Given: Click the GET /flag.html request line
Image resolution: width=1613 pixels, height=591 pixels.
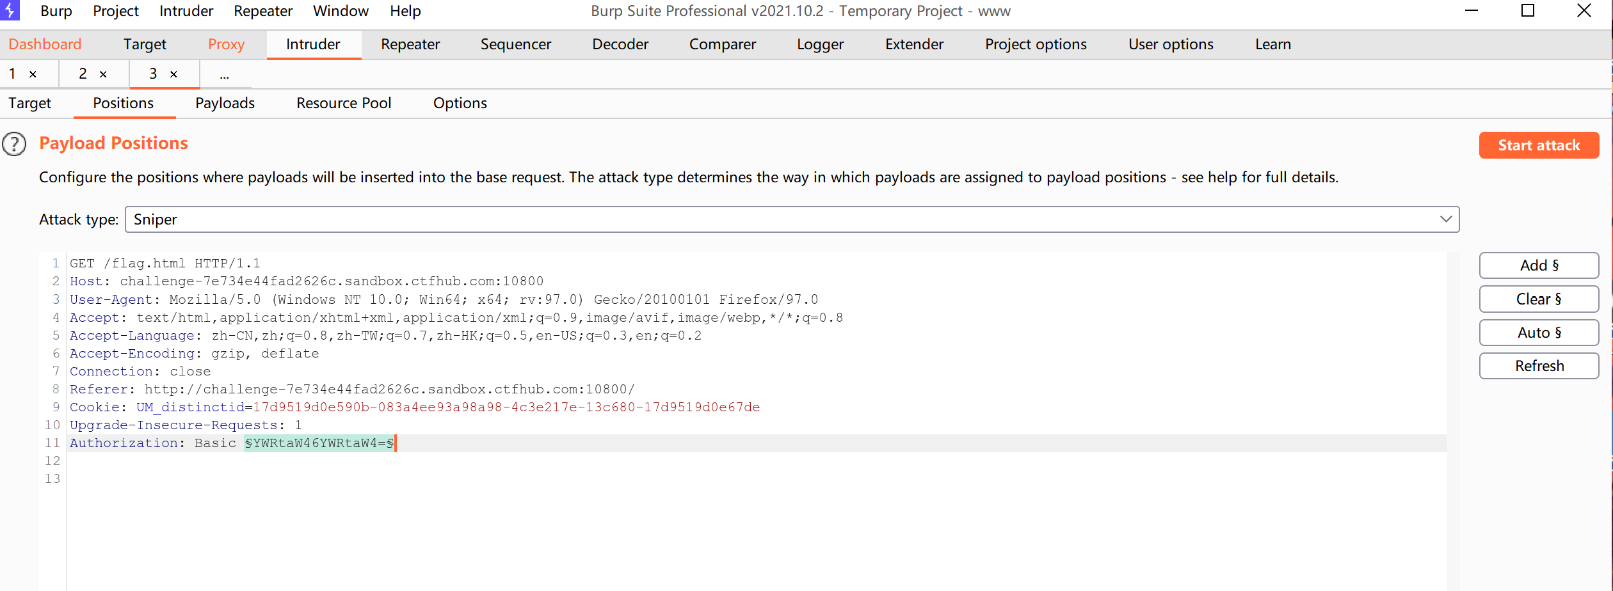Looking at the screenshot, I should point(165,264).
